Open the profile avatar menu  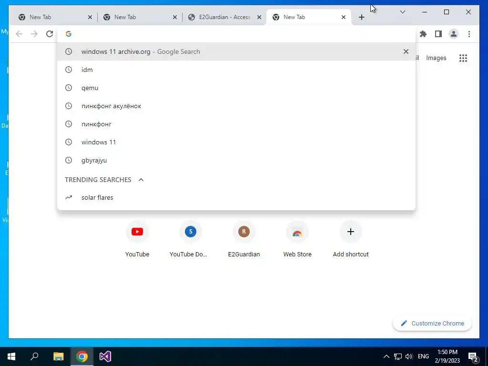pos(454,34)
